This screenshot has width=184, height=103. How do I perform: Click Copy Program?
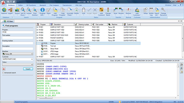63,12
